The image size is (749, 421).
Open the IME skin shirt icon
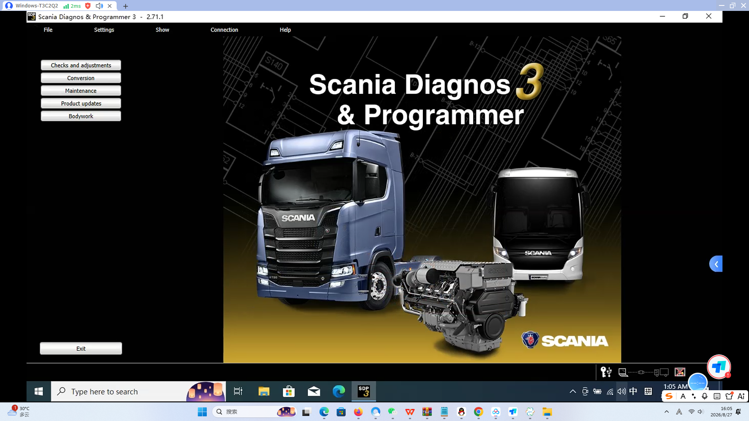click(x=729, y=396)
